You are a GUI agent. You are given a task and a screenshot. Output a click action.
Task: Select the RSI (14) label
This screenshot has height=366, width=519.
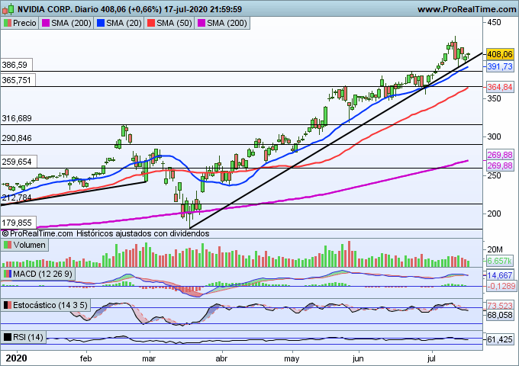(x=28, y=337)
